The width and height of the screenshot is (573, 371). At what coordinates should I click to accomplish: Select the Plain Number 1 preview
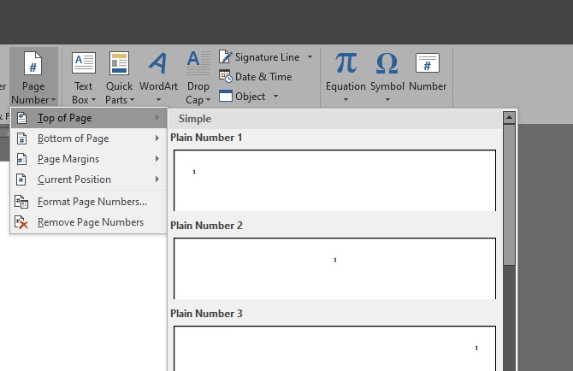[x=334, y=180]
